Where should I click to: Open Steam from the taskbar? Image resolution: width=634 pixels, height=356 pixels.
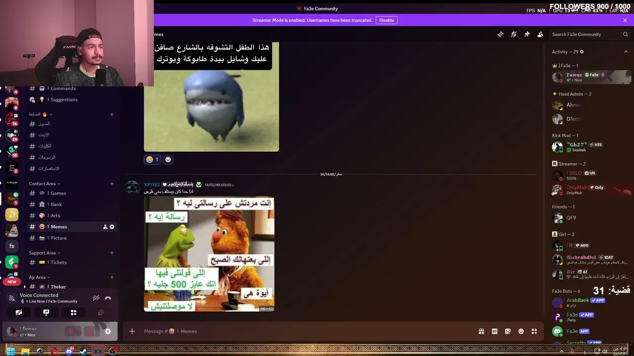83,352
